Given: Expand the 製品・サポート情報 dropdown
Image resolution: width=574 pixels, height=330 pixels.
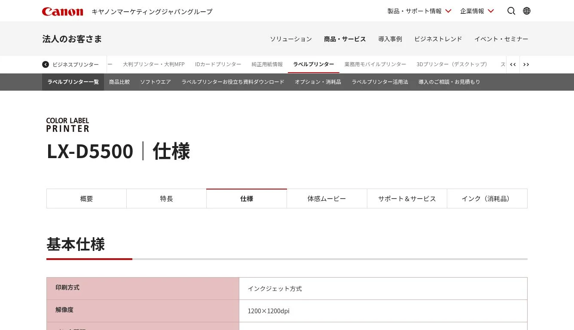Looking at the screenshot, I should click(419, 11).
